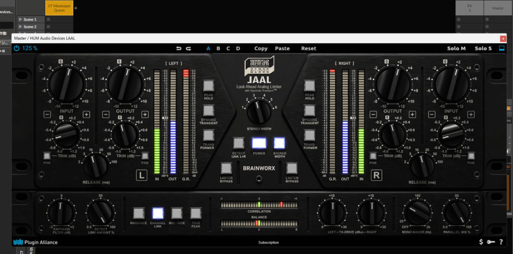Click the Copy button
Image resolution: width=513 pixels, height=254 pixels.
point(261,48)
